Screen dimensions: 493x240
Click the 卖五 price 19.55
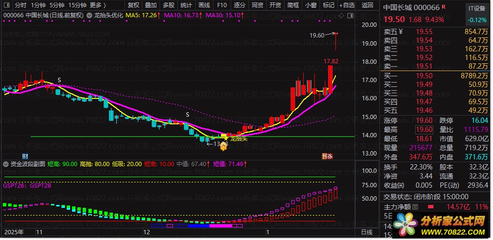[424, 32]
